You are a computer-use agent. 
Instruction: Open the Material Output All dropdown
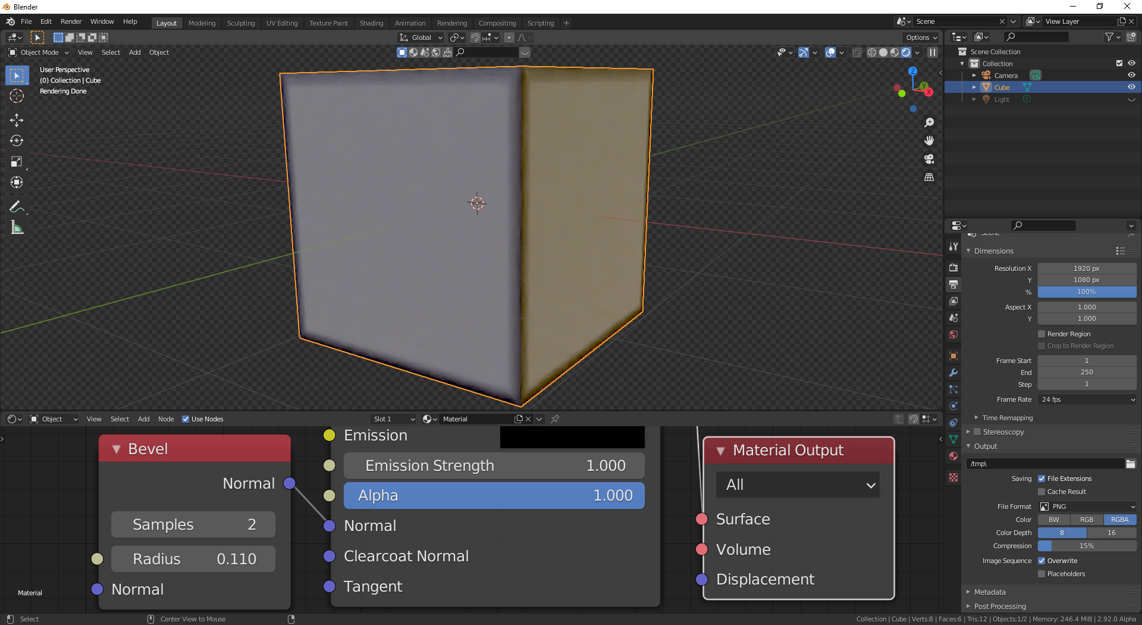pyautogui.click(x=798, y=485)
